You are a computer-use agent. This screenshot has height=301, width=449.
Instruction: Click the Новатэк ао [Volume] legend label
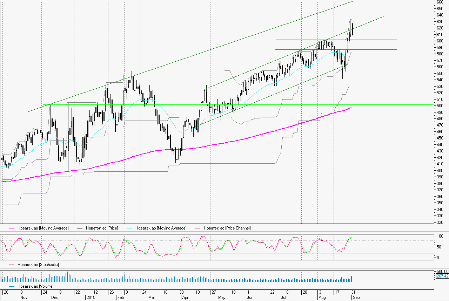(34, 286)
